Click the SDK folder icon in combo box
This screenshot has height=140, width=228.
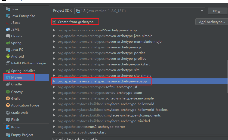78,11
